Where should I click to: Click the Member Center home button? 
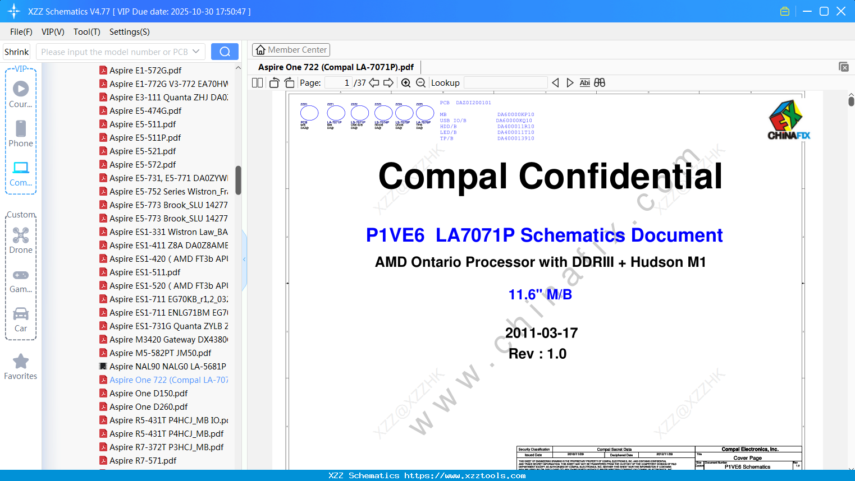(291, 50)
